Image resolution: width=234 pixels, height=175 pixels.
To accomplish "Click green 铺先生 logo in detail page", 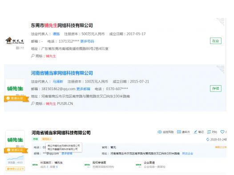I will pyautogui.click(x=15, y=140).
